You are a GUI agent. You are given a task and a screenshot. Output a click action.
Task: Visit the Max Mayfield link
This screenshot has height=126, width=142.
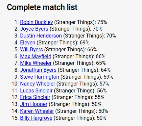point(35,56)
